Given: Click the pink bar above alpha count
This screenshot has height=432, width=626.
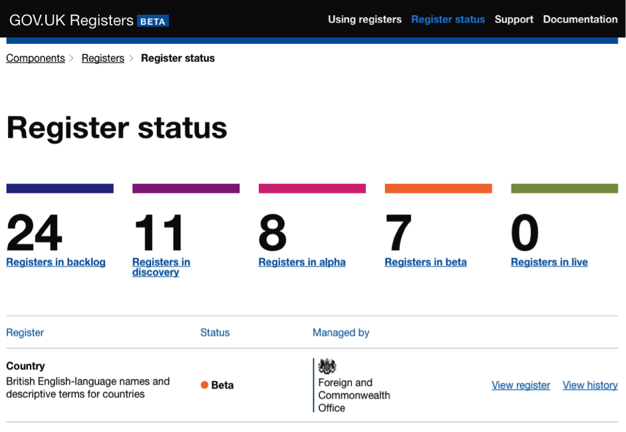Looking at the screenshot, I should coord(311,187).
